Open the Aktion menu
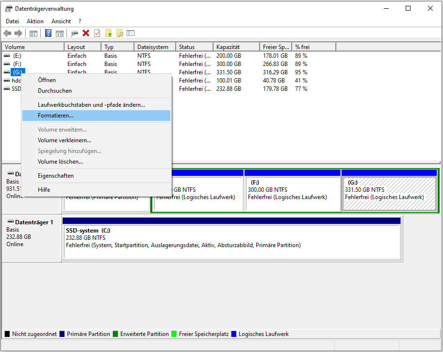Screen dimensions: 443x352 tap(35, 21)
